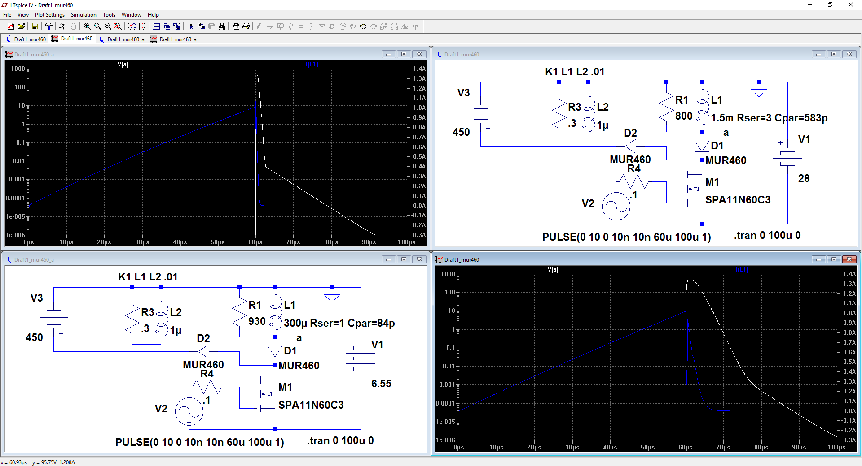Viewport: 862px width, 466px height.
Task: Select the Capacitor placement tool
Action: 301,26
